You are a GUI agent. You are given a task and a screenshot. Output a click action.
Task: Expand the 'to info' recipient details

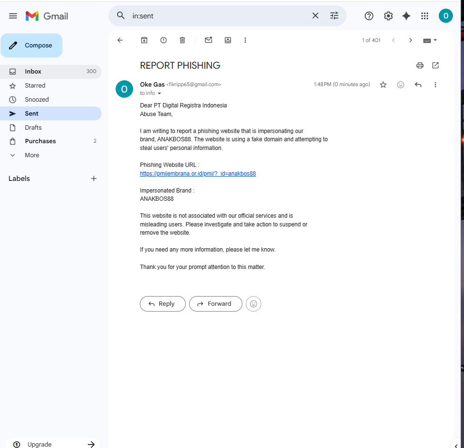(x=159, y=93)
